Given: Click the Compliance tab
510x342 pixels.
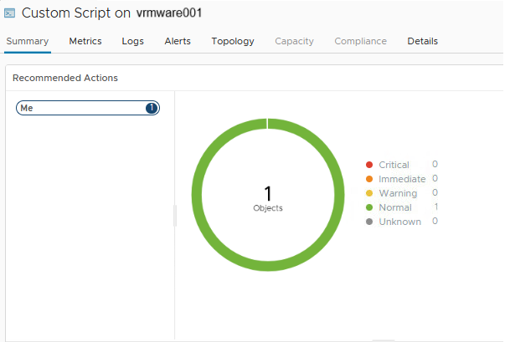Looking at the screenshot, I should [360, 41].
